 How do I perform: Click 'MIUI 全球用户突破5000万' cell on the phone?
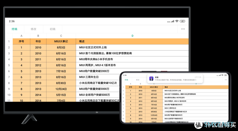tap(196, 118)
